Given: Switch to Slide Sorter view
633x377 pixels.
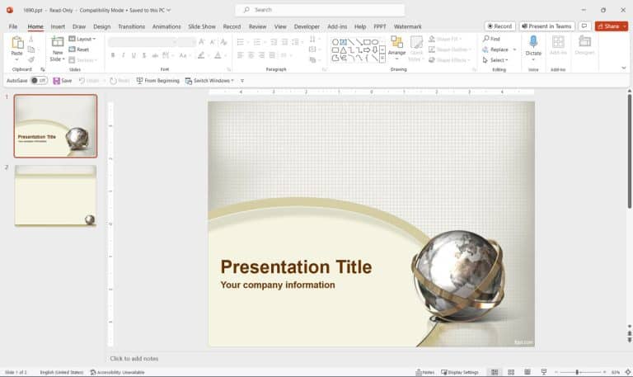Looking at the screenshot, I should pos(511,372).
